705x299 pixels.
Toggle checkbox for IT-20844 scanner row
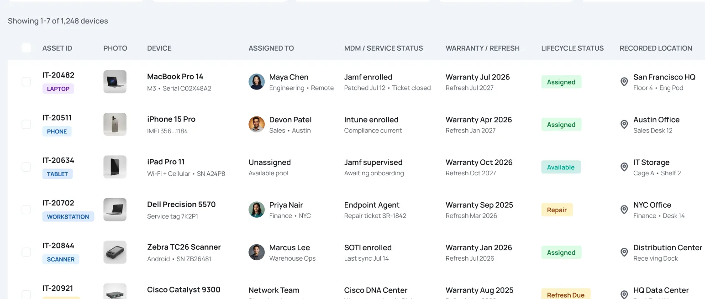[x=26, y=252]
